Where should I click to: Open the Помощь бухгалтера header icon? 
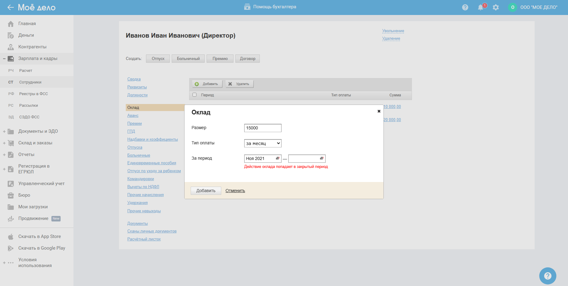[247, 7]
